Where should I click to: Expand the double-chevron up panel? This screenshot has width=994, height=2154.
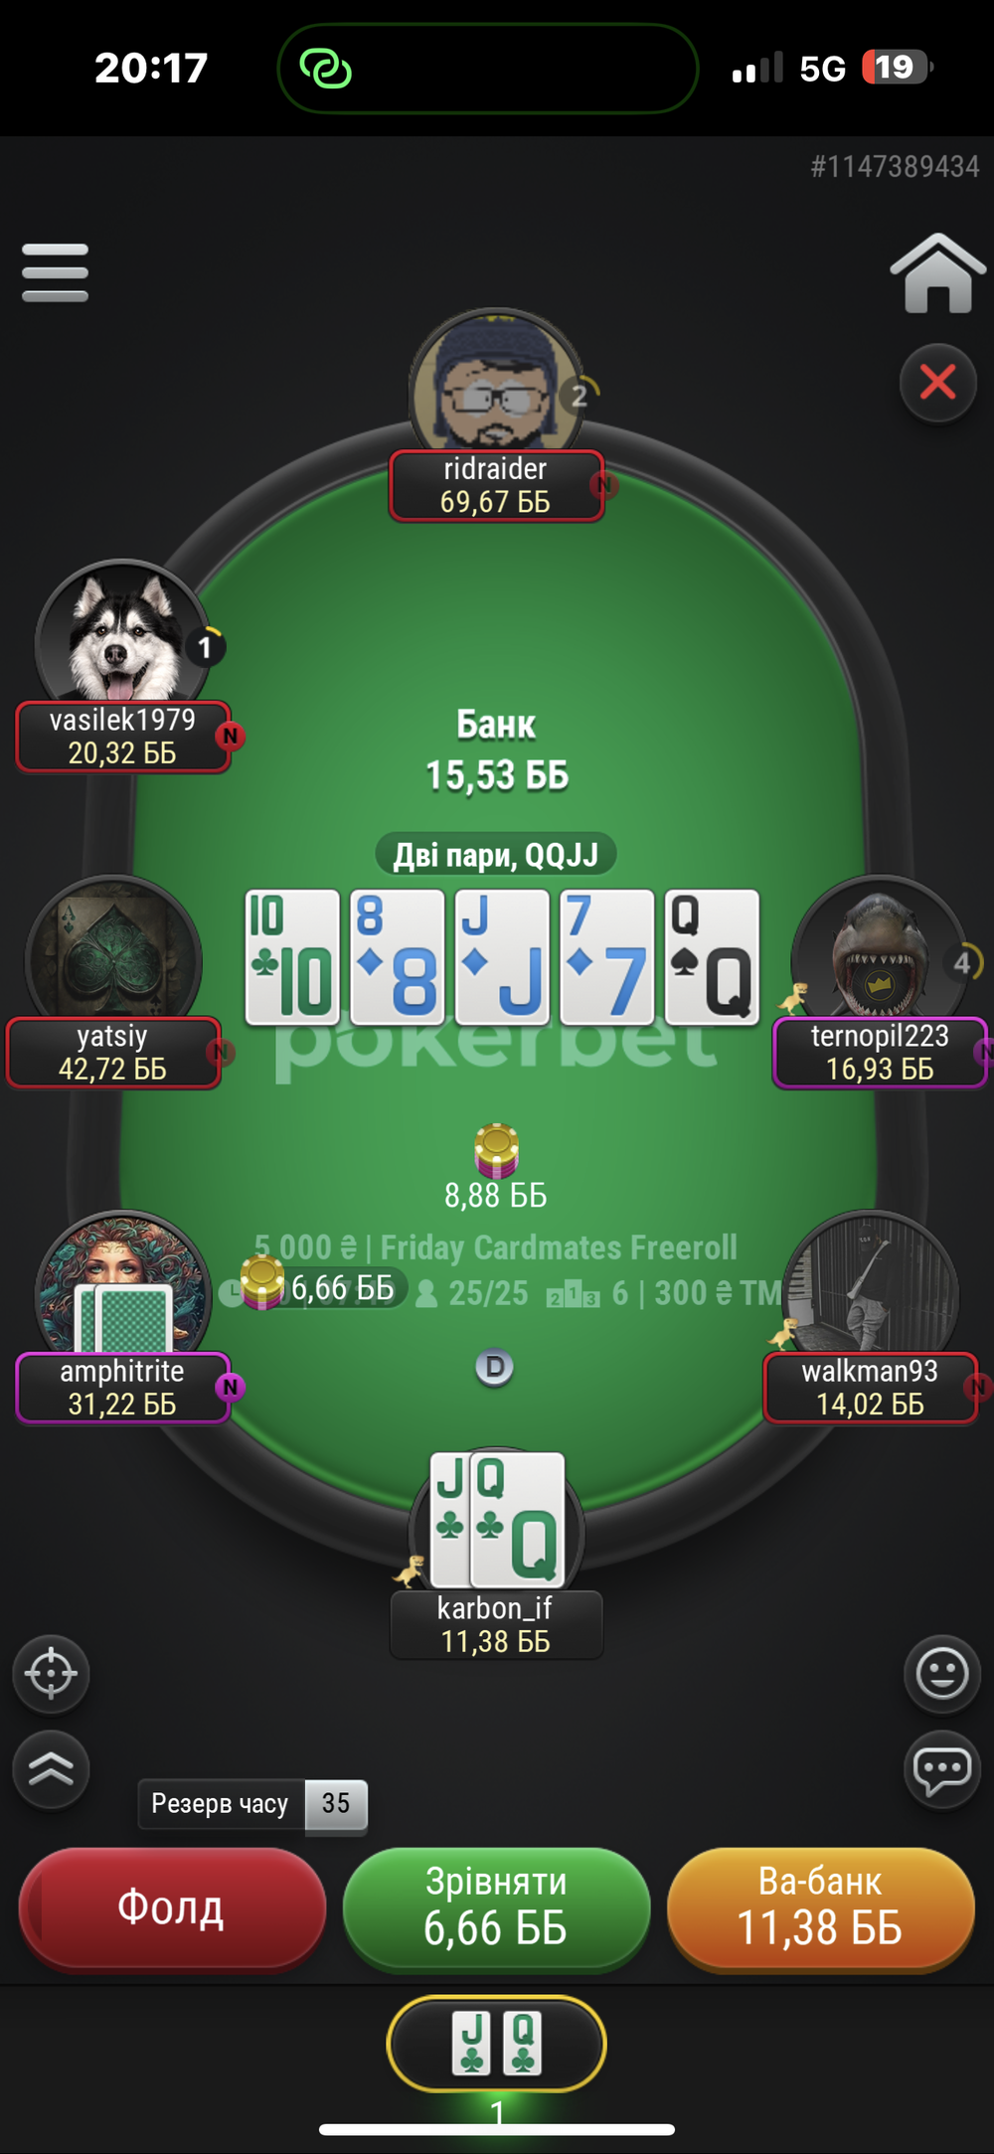pos(51,1769)
